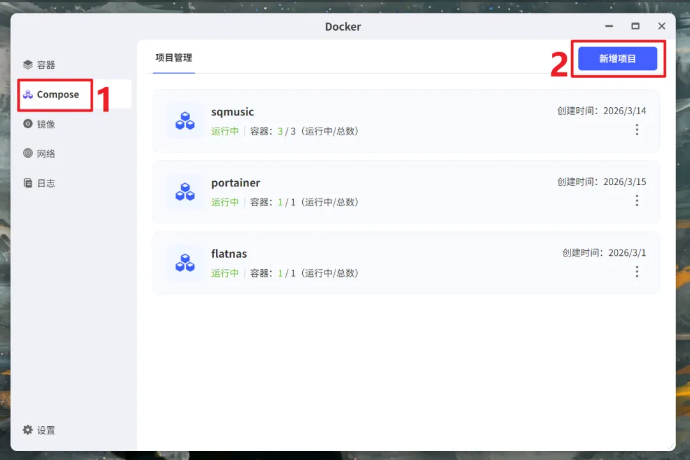Open the 容器 containers section

(74, 65)
